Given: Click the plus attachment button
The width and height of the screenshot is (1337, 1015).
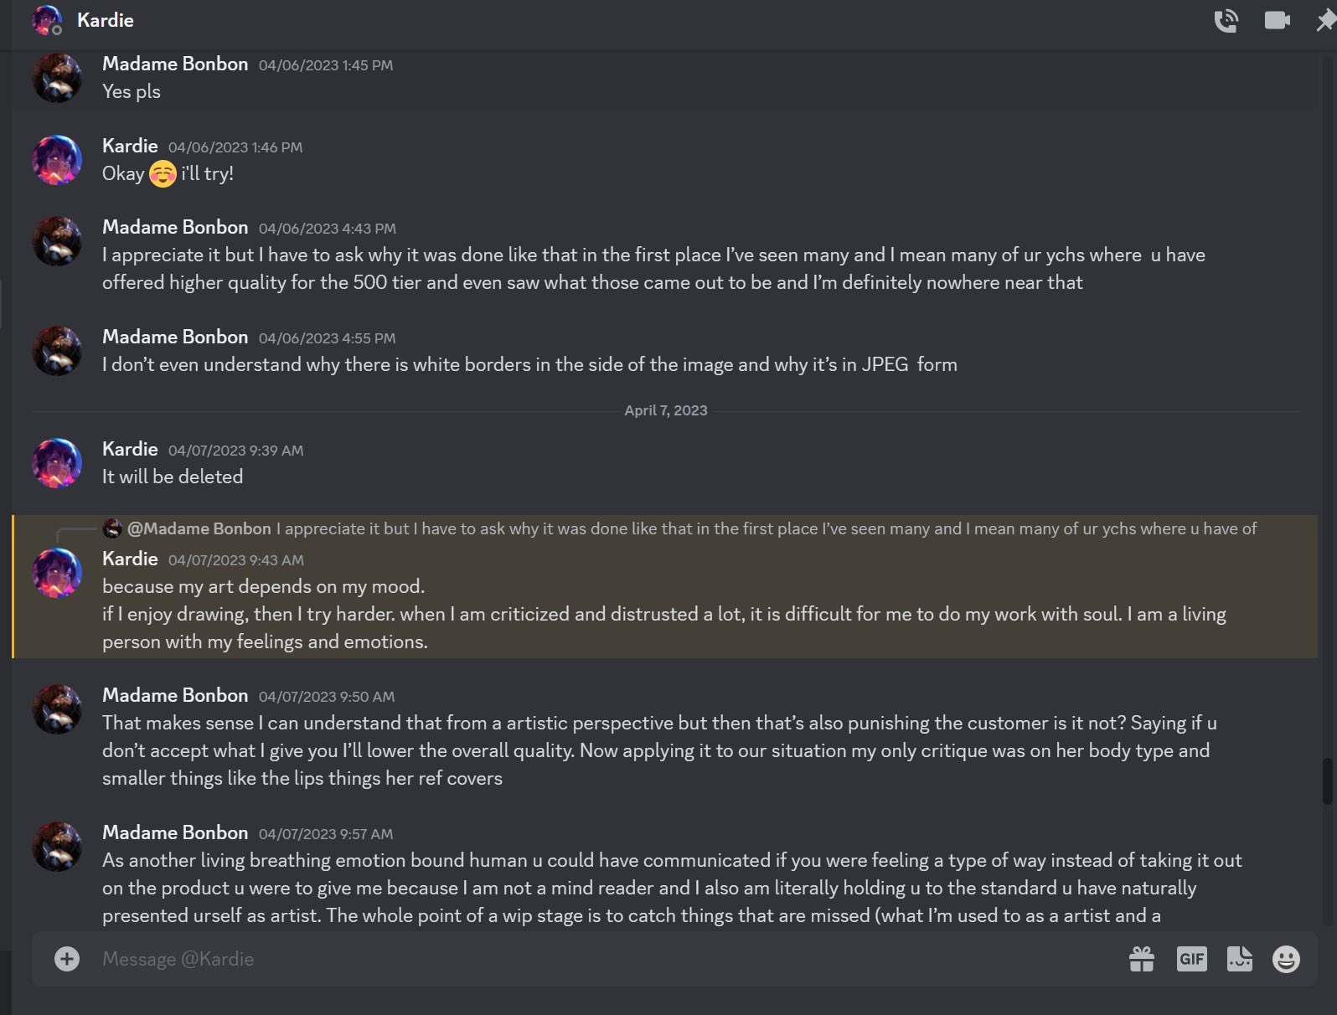Looking at the screenshot, I should (x=67, y=959).
